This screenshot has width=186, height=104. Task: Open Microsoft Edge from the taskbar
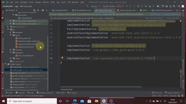75,101
